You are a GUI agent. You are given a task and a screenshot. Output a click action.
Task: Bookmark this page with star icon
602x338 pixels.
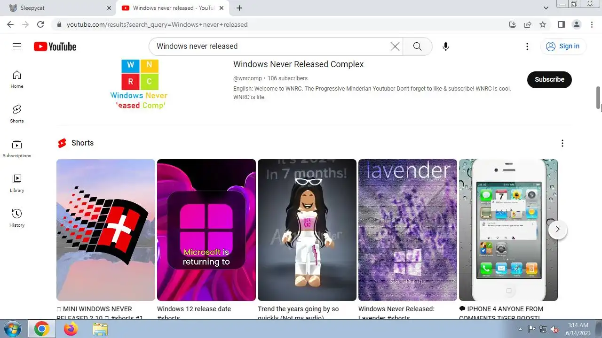[x=543, y=24]
